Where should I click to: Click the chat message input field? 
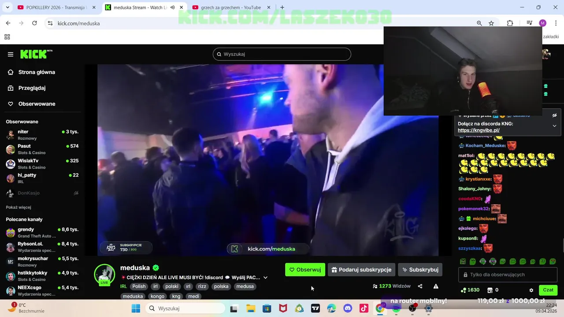[x=508, y=275]
